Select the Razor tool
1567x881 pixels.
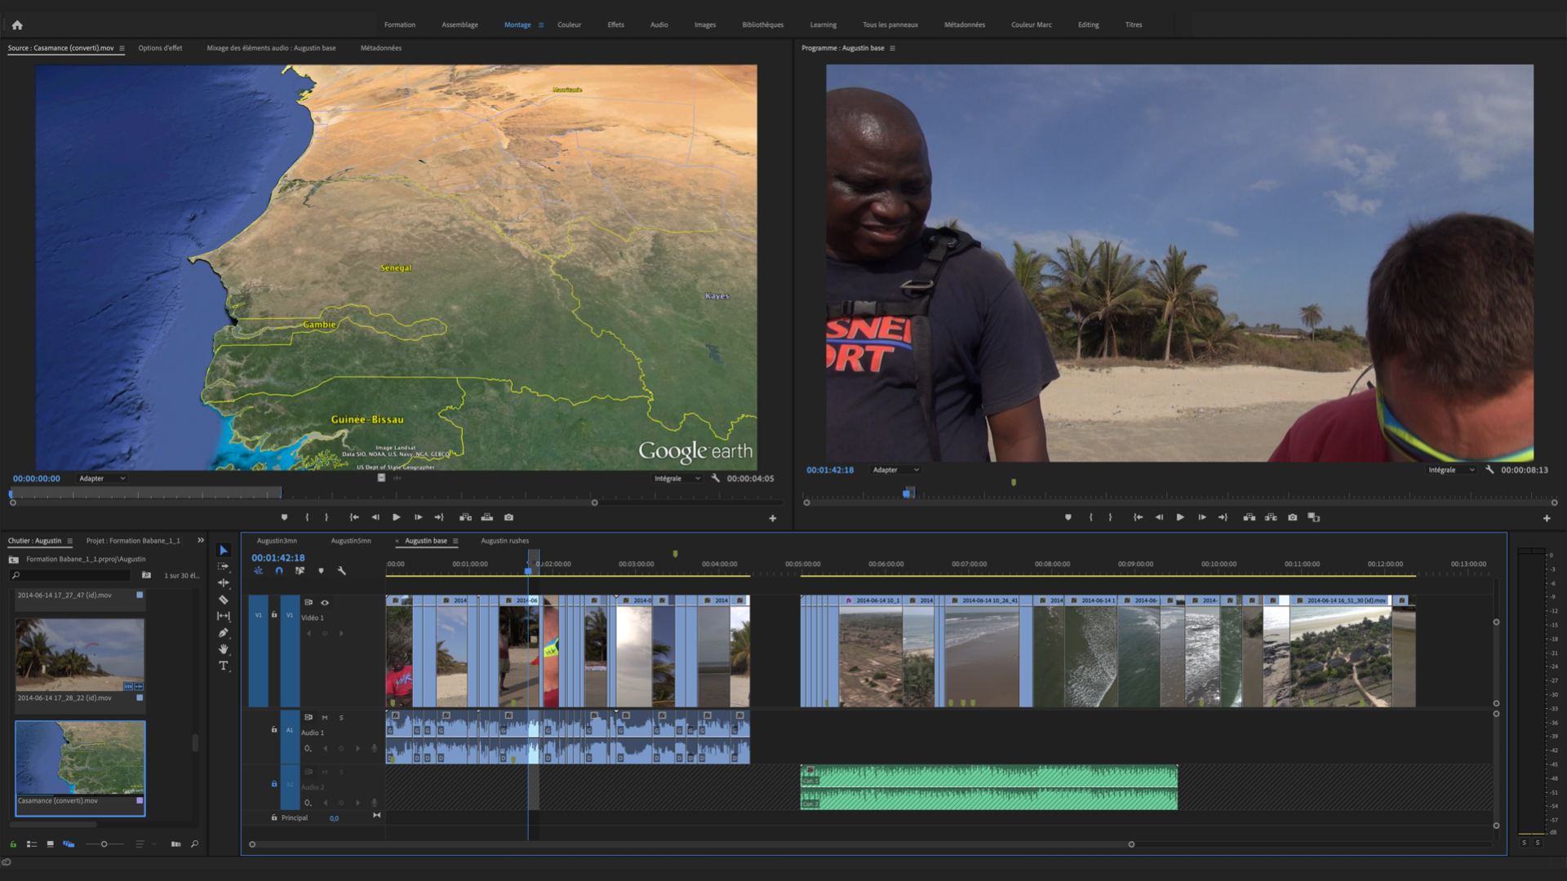223,600
